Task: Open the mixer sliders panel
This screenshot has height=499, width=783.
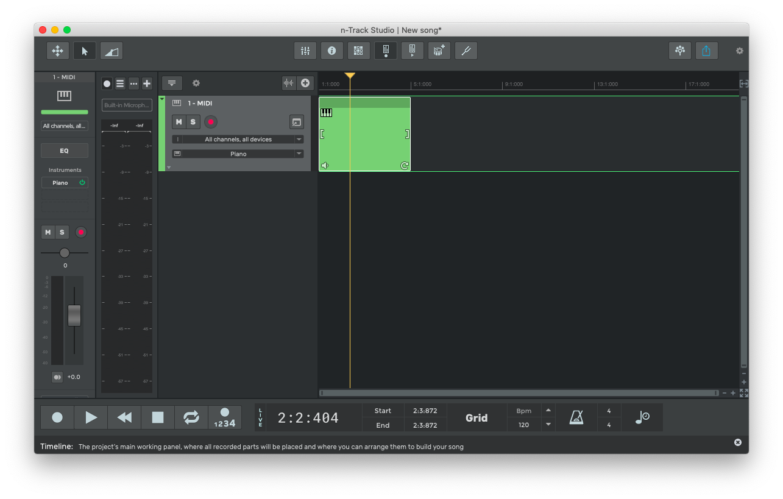Action: pos(305,51)
